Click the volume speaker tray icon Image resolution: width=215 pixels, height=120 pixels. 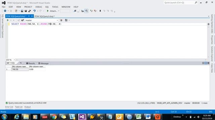pos(199,117)
